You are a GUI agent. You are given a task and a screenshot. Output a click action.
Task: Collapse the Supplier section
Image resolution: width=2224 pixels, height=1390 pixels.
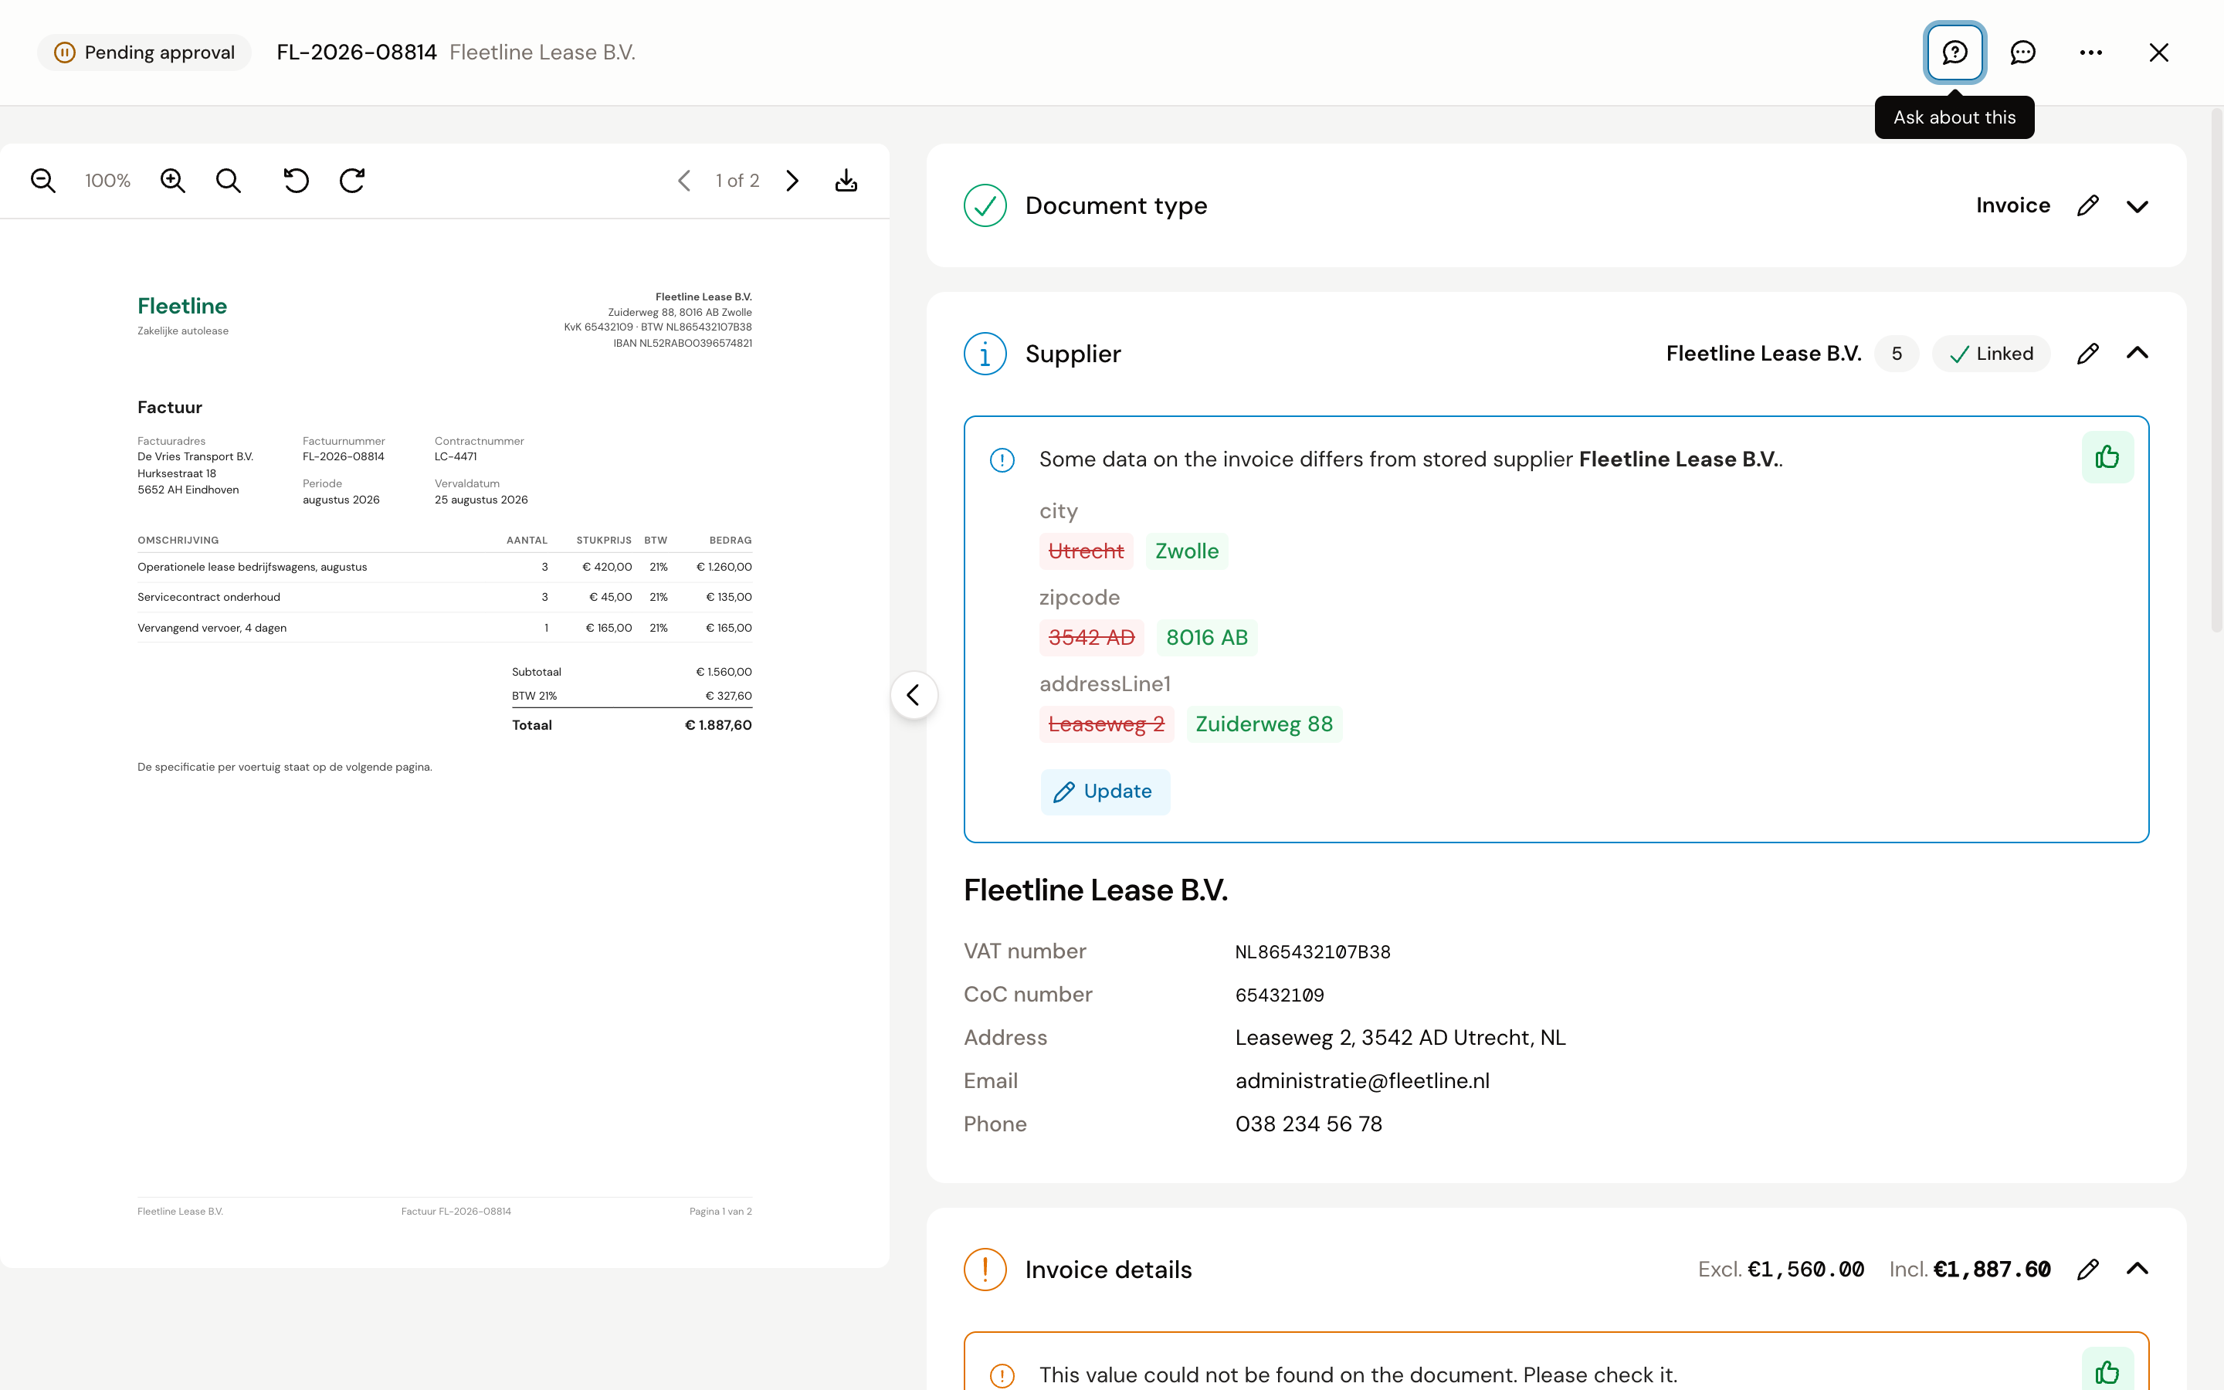(2138, 353)
